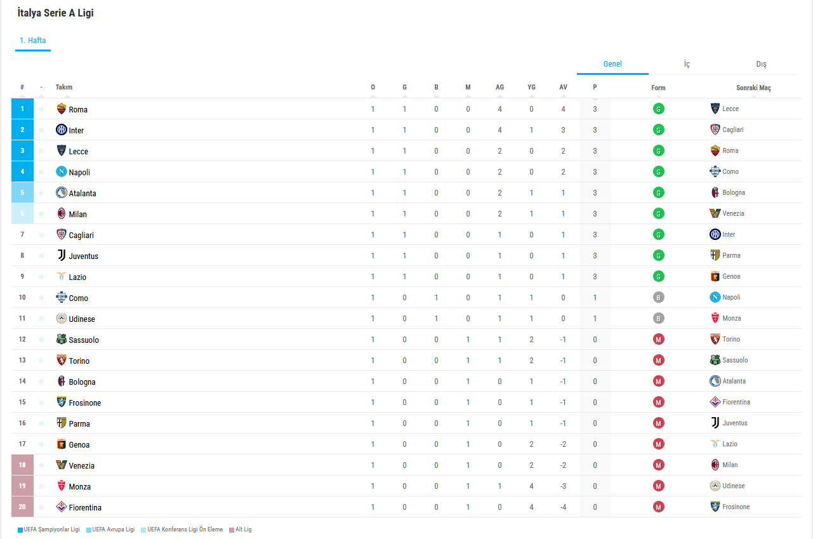Click Lazio's next opponent Genoa crest
The image size is (813, 539).
[715, 276]
